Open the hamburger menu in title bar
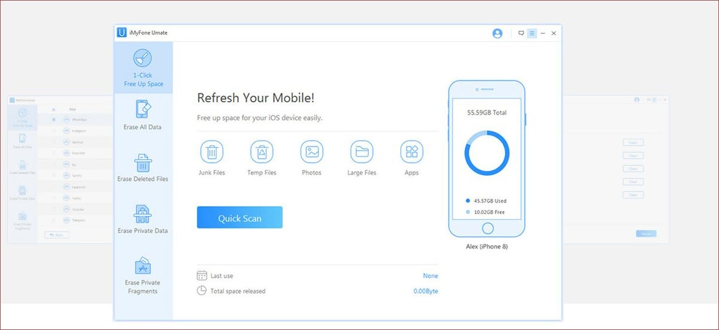This screenshot has height=330, width=719. [x=532, y=33]
